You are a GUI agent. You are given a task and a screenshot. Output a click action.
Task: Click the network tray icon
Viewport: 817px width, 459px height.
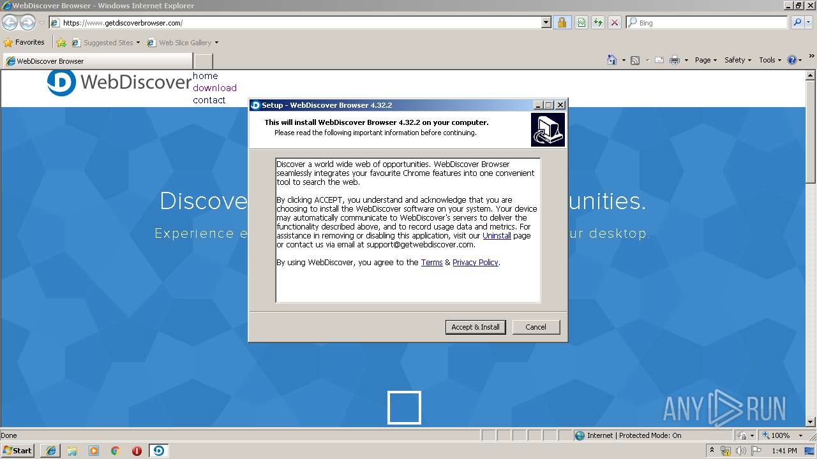point(726,451)
